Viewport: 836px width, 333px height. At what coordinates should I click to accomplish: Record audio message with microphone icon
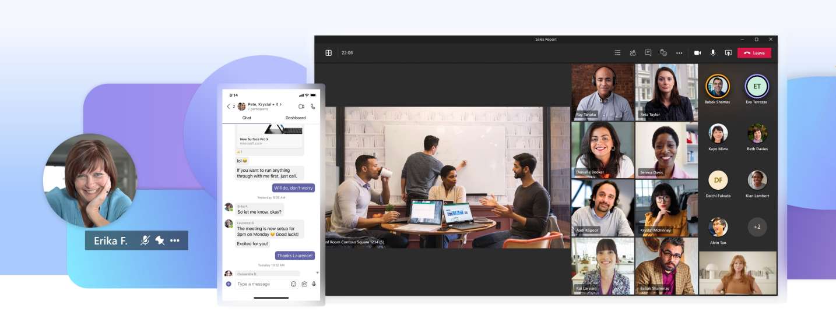pos(314,284)
